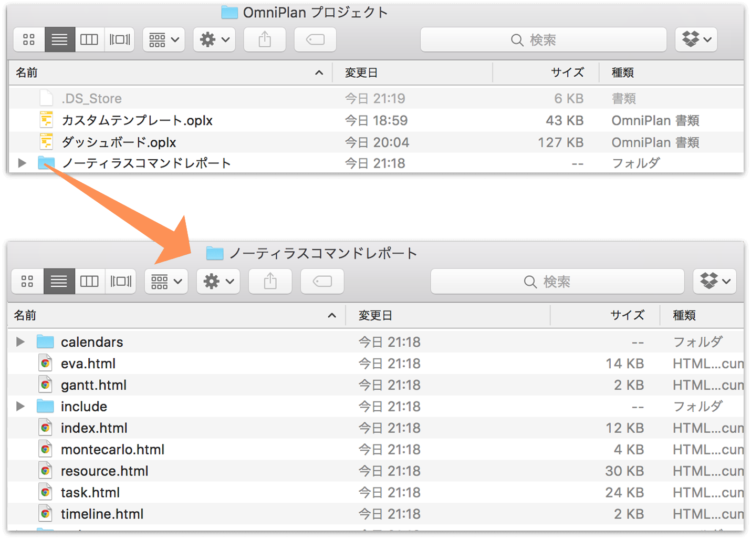Viewport: 751px width, 539px height.
Task: Expand the include folder triangle
Action: coord(20,406)
